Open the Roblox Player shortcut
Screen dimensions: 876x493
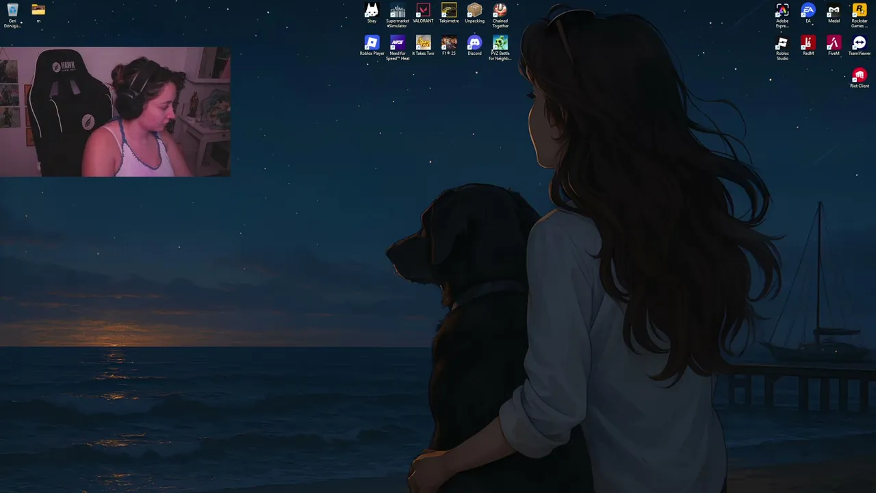372,45
